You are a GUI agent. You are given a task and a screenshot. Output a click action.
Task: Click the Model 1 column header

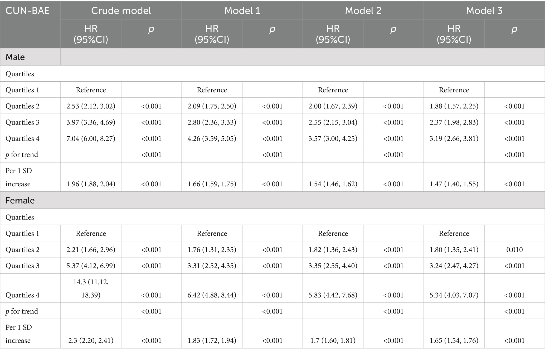tap(242, 11)
